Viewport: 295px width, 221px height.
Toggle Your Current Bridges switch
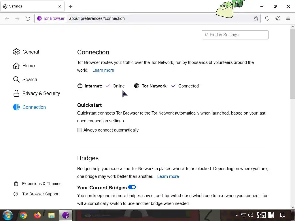(132, 187)
